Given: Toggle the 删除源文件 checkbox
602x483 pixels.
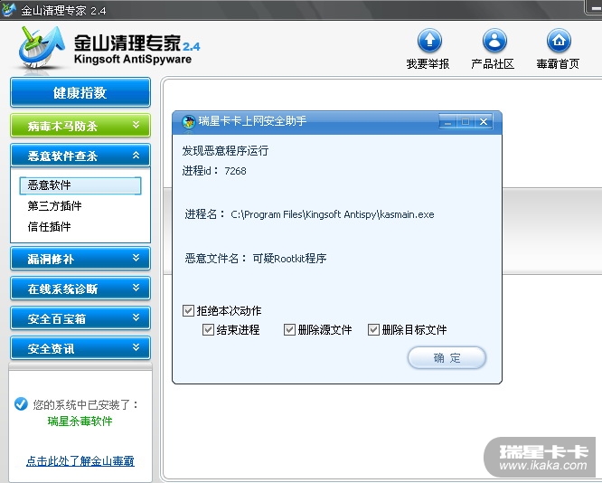Looking at the screenshot, I should pos(289,329).
